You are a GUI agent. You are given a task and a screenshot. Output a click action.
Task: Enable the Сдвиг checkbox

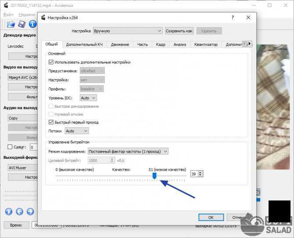tap(10, 147)
